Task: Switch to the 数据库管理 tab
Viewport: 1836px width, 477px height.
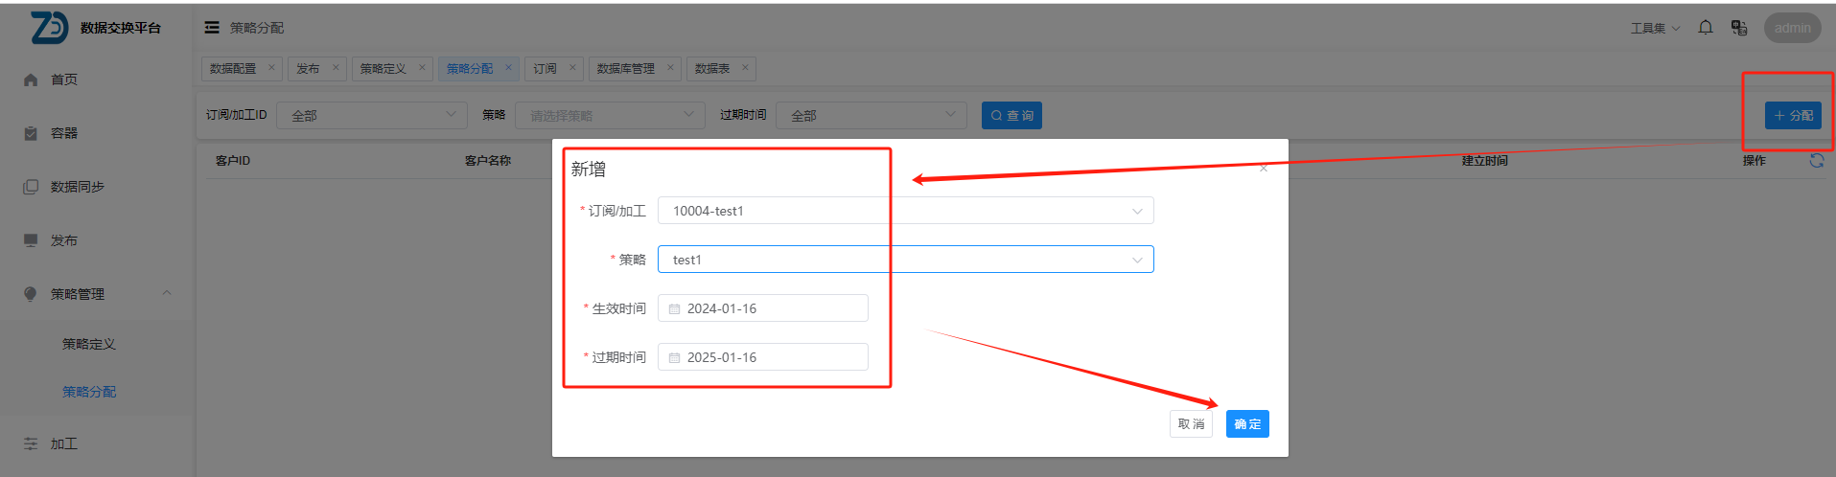Action: click(x=625, y=69)
